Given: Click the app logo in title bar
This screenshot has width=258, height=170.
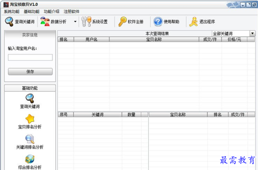Looking at the screenshot, I should pyautogui.click(x=6, y=5).
